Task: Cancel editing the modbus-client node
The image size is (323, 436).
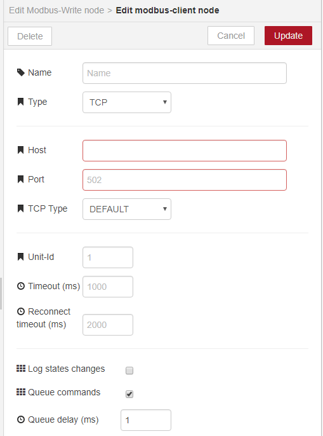Action: point(231,36)
